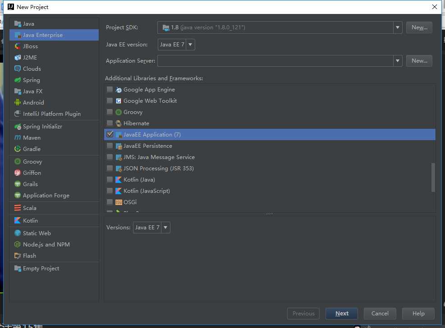Click the Next button
The image size is (445, 328).
[x=342, y=314]
